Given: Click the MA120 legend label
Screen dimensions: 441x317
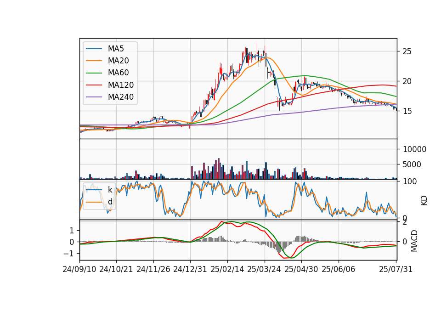Looking at the screenshot, I should point(121,85).
